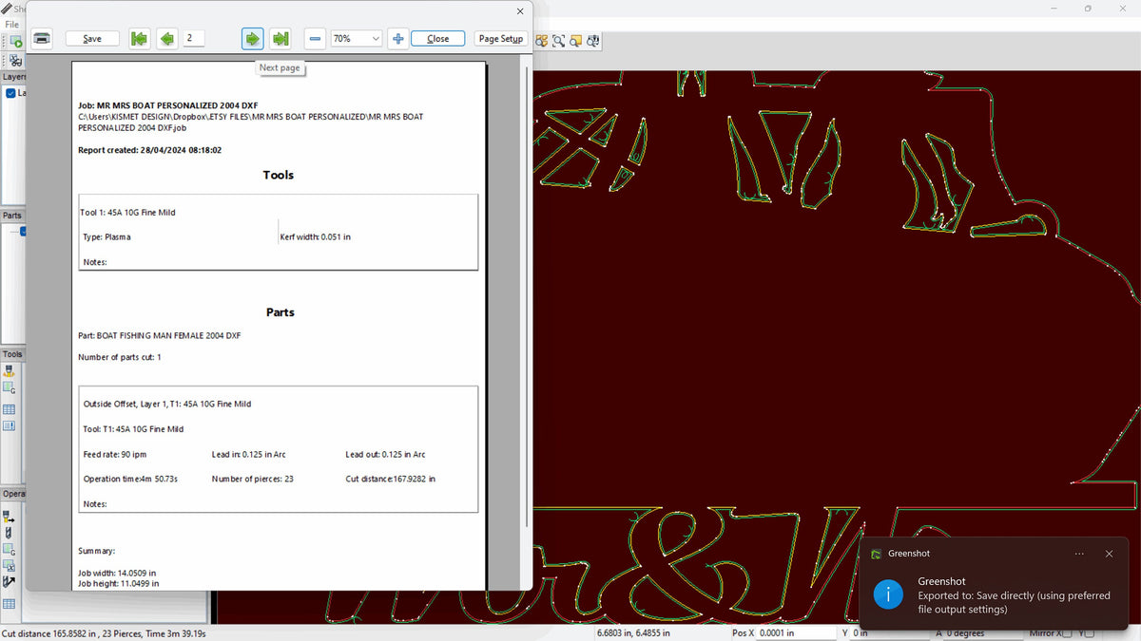Click the 'Tools' heading in the report
Viewport: 1141px width, 641px height.
(279, 175)
